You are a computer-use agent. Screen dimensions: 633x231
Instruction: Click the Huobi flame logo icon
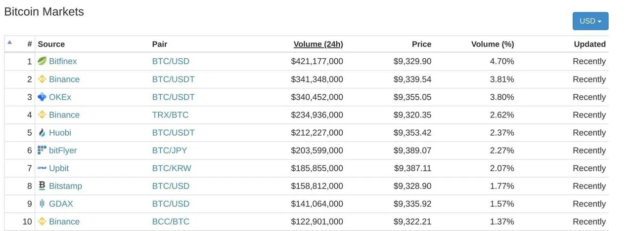point(42,132)
